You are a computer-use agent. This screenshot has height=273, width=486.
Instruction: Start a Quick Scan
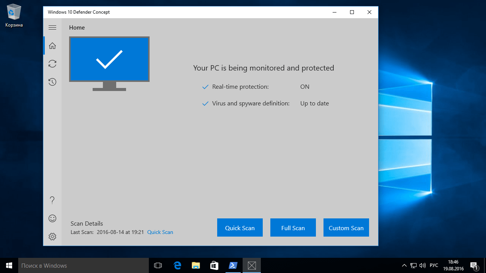(x=240, y=227)
